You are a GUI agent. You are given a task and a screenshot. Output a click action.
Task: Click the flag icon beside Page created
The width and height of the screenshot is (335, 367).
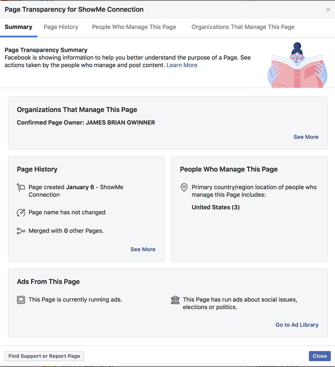tap(21, 188)
